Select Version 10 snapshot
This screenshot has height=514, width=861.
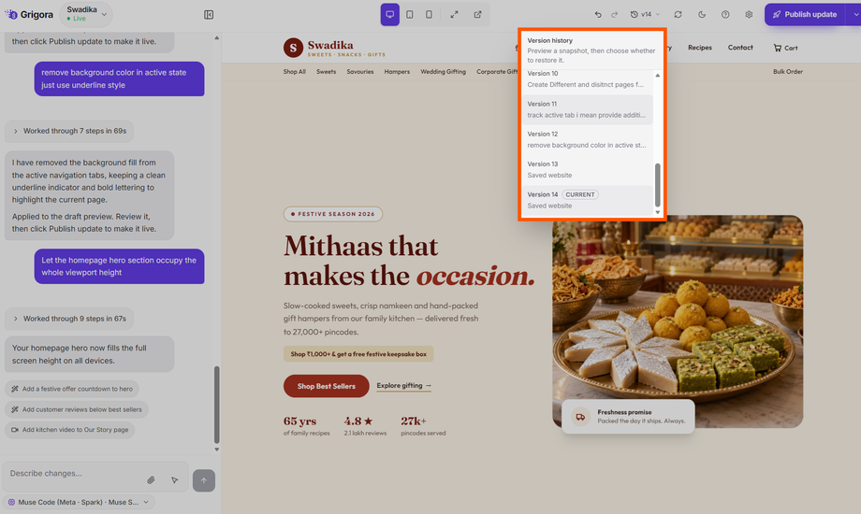(587, 79)
